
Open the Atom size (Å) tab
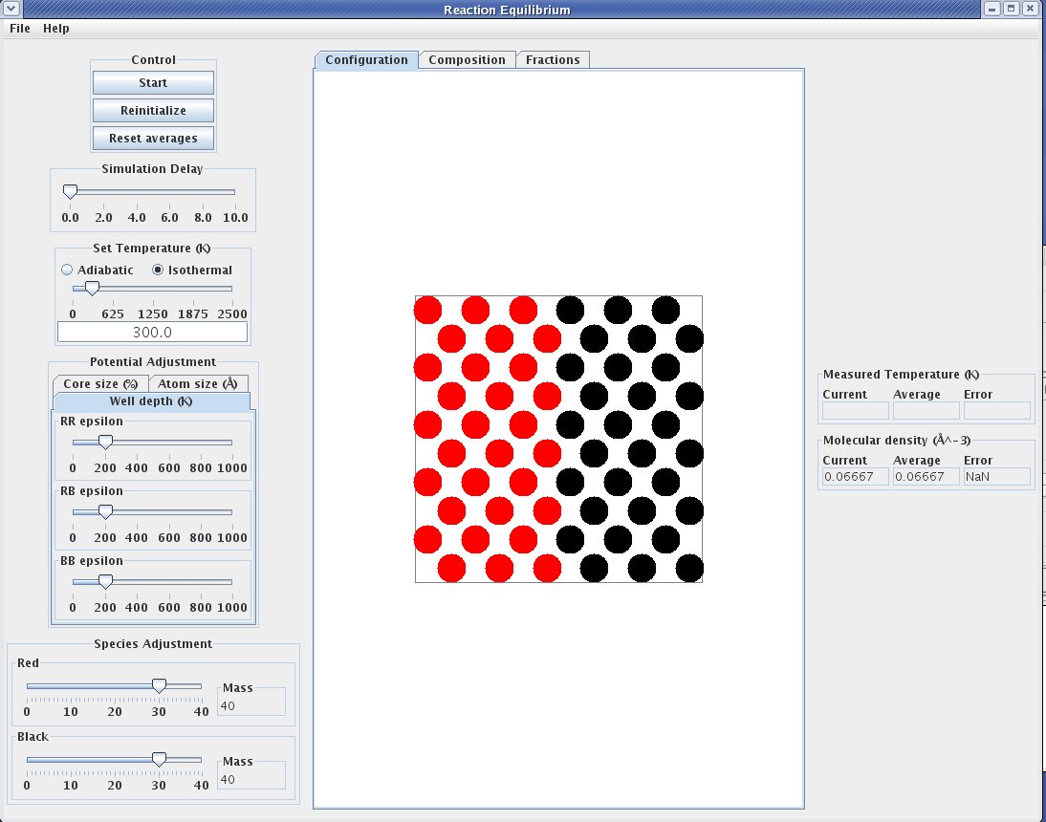point(197,384)
